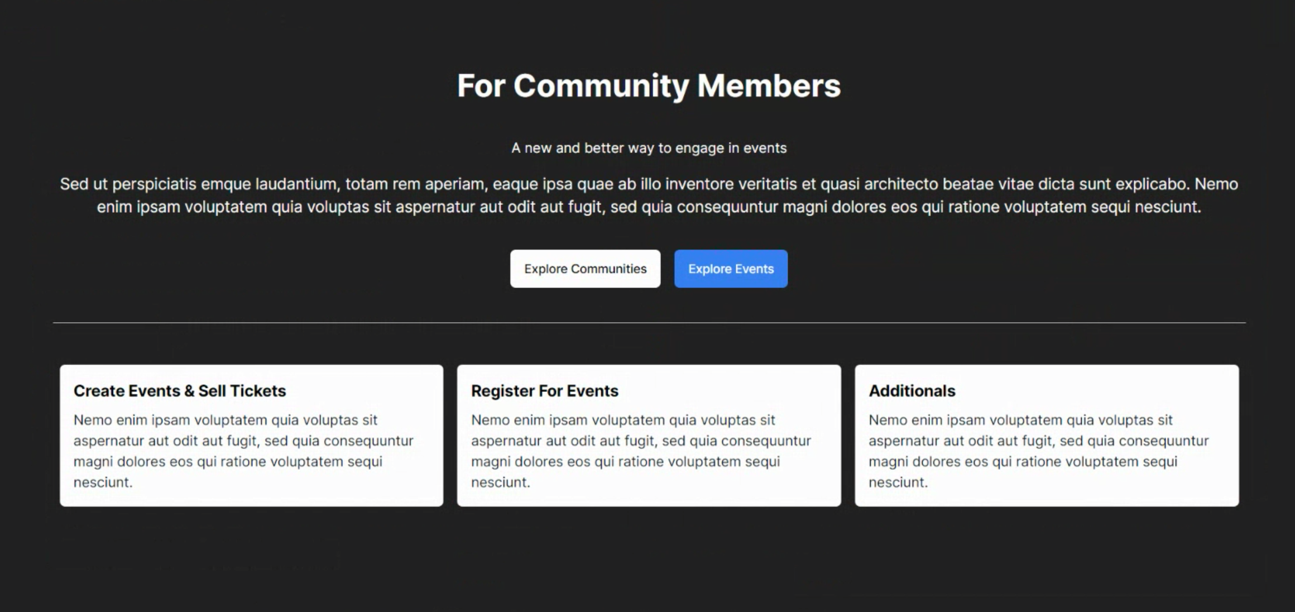Click the word Register in middle card title
This screenshot has height=612, width=1295.
(x=502, y=391)
